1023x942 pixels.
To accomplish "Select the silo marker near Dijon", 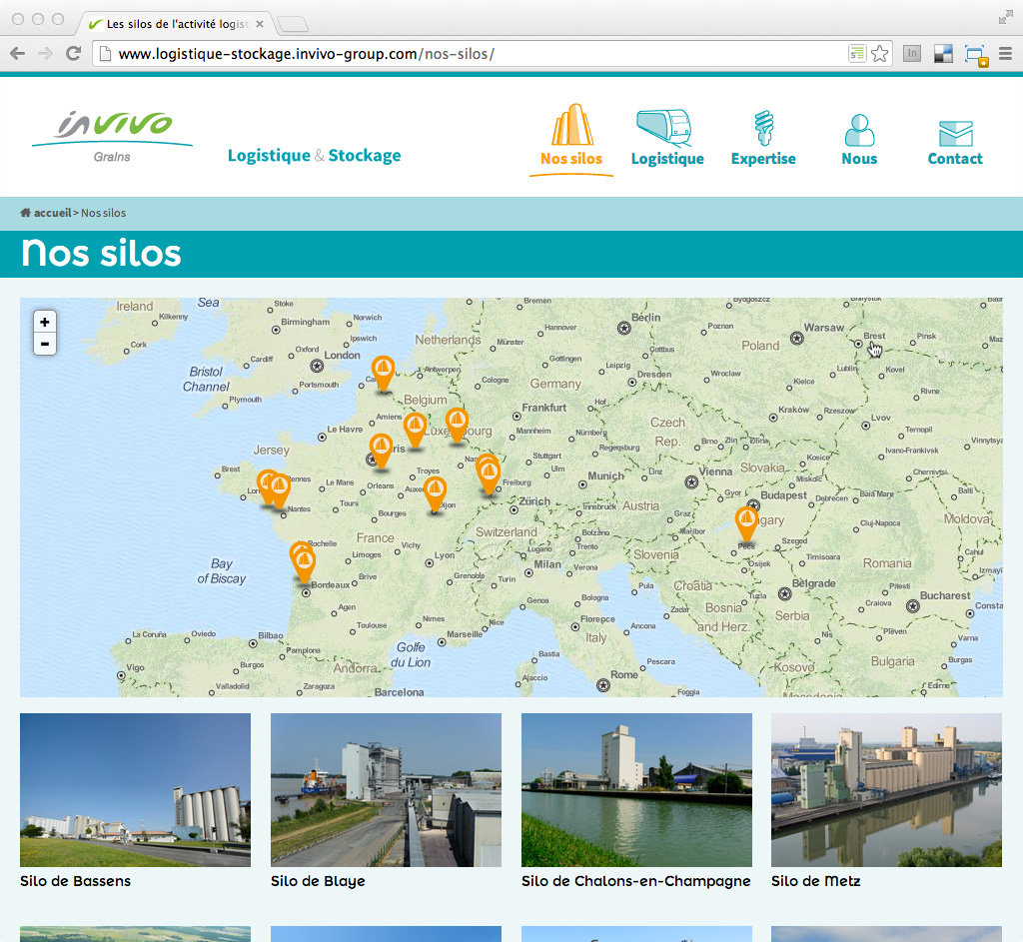I will tap(436, 493).
